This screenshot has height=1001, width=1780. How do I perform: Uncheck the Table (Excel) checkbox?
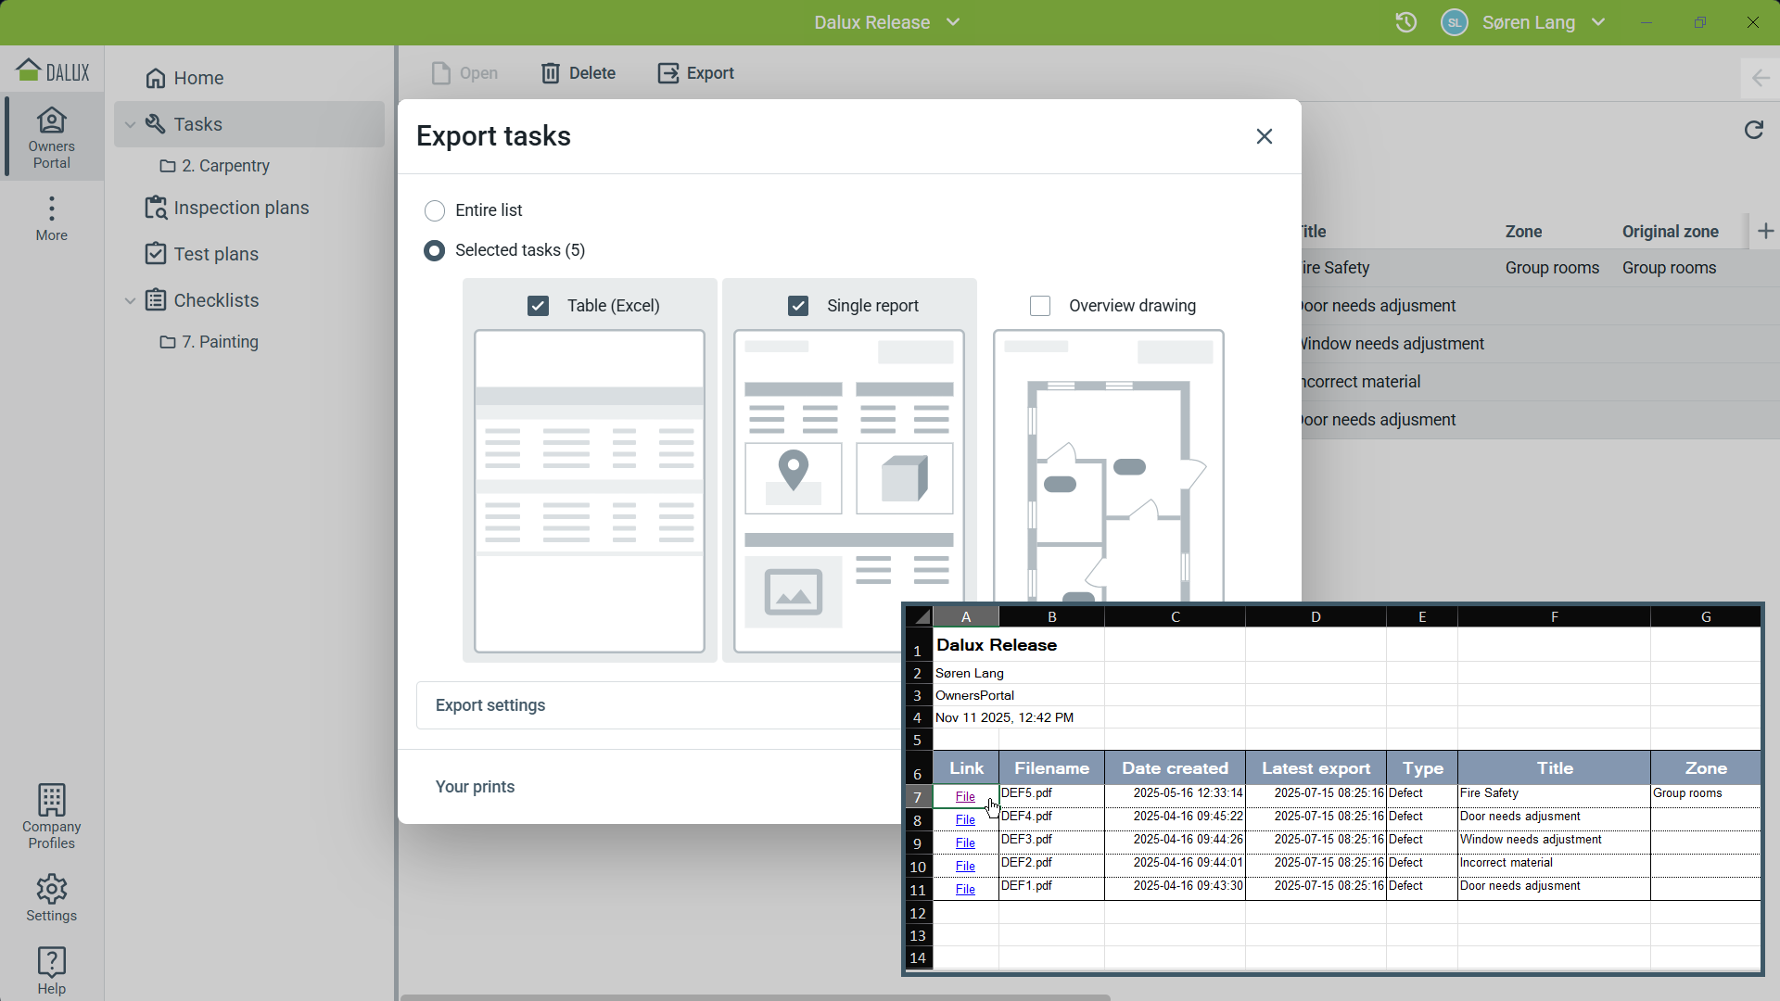point(538,306)
